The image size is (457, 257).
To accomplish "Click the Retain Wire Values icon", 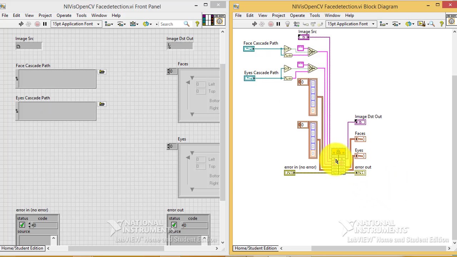I will (x=296, y=24).
